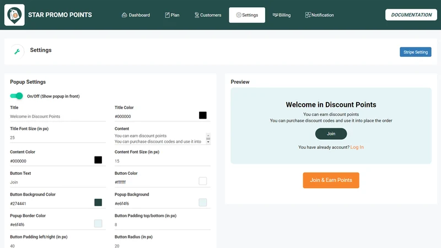Open the Button Background Color swatch
The image size is (441, 248).
(98, 202)
